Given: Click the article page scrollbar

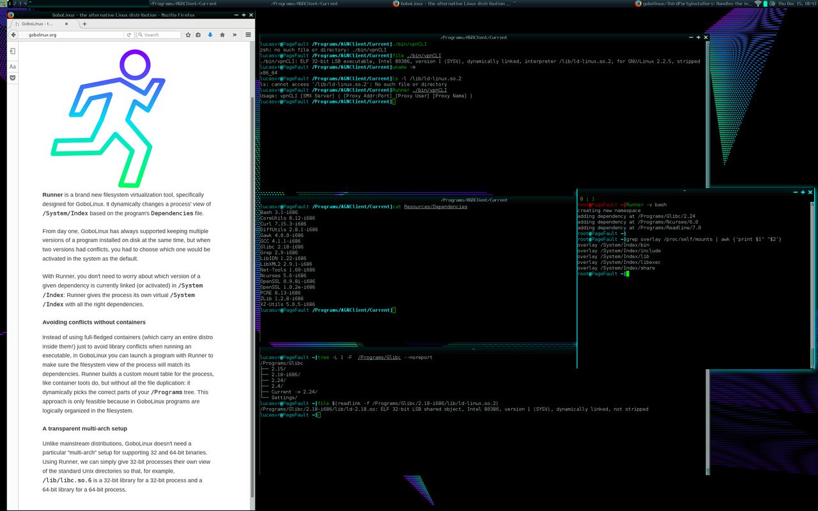Looking at the screenshot, I should (x=251, y=256).
